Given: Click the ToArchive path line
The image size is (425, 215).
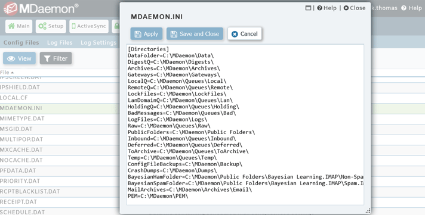Looking at the screenshot, I should click(x=188, y=151).
